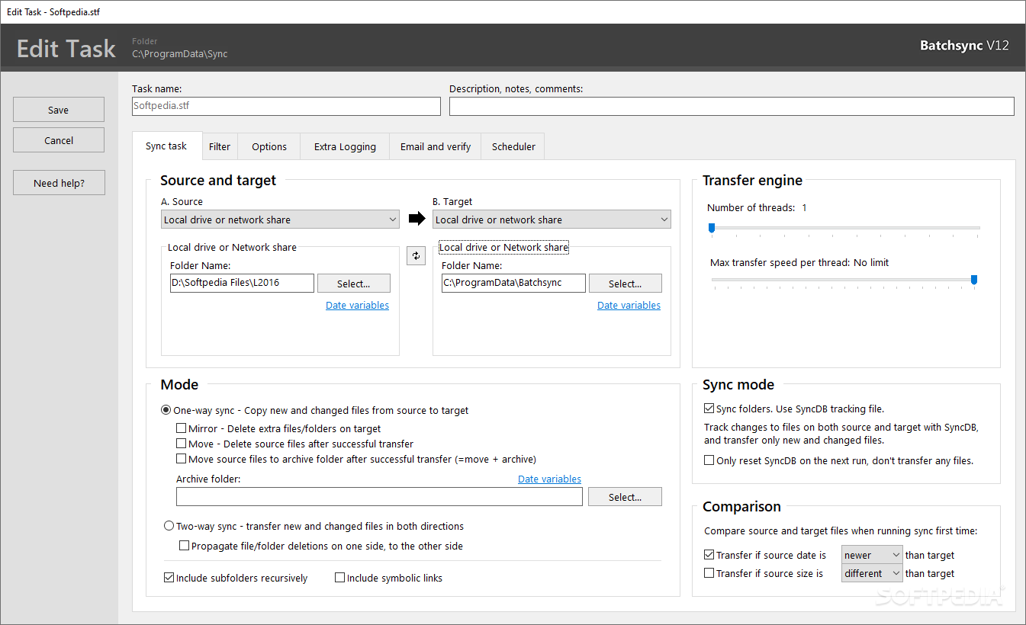
Task: Enable Mirror delete extra files checkbox
Action: (182, 428)
